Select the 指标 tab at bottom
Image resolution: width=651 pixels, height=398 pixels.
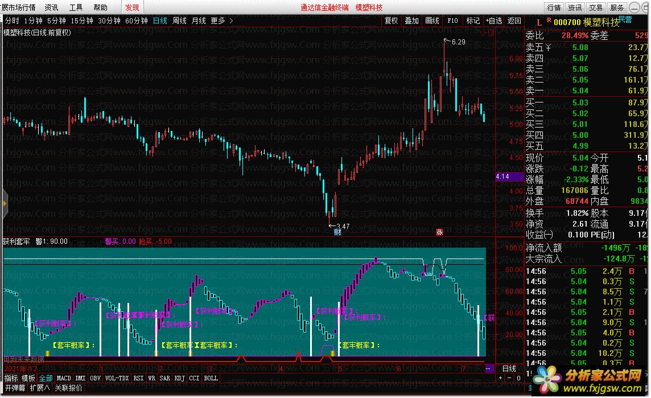coord(11,378)
